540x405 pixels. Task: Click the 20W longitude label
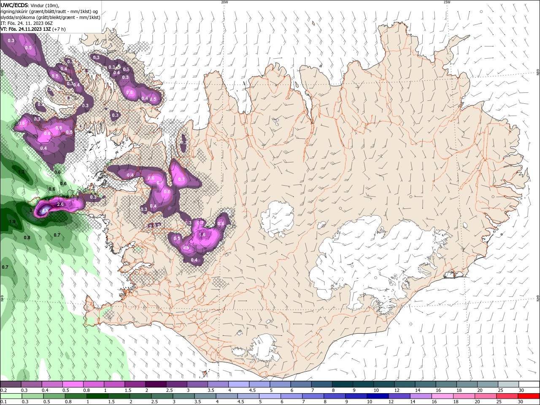(224, 2)
